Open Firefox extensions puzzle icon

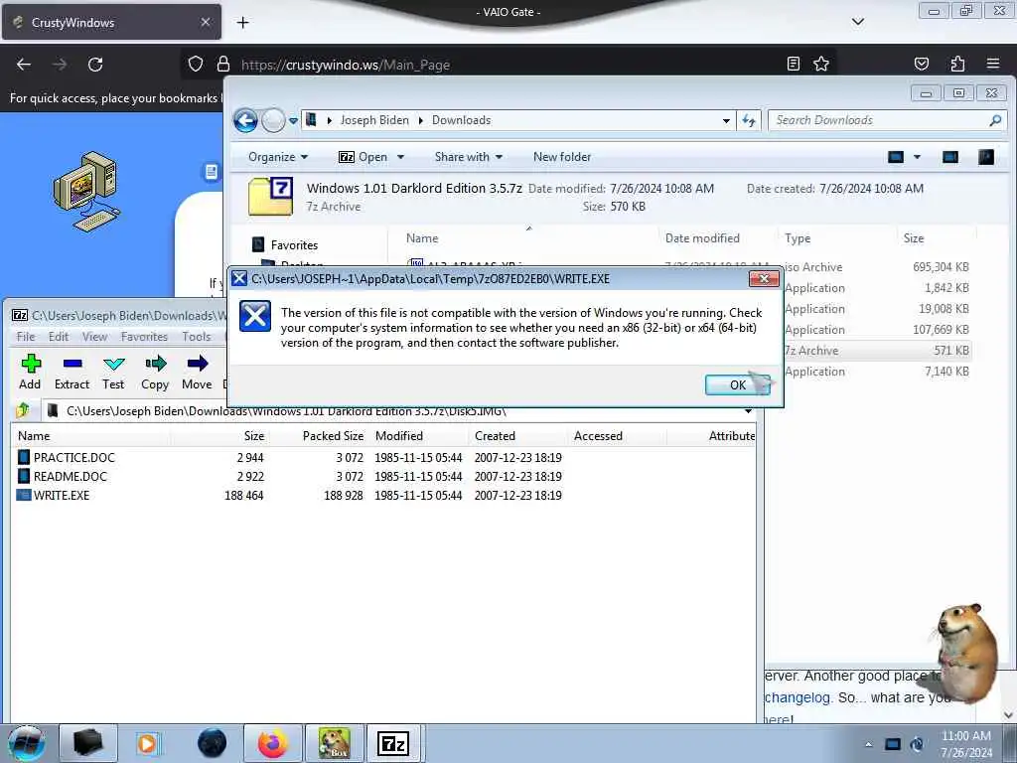957,64
